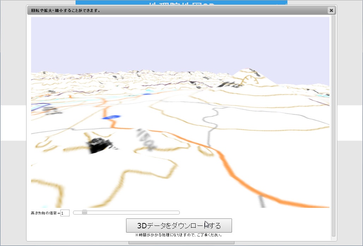Select the 高さ方向の倍率 input field
This screenshot has width=363, height=246.
point(65,212)
